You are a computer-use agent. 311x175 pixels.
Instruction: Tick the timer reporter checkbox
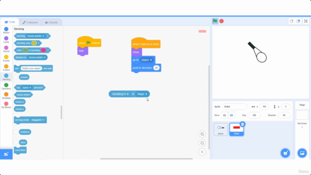tap(16, 142)
